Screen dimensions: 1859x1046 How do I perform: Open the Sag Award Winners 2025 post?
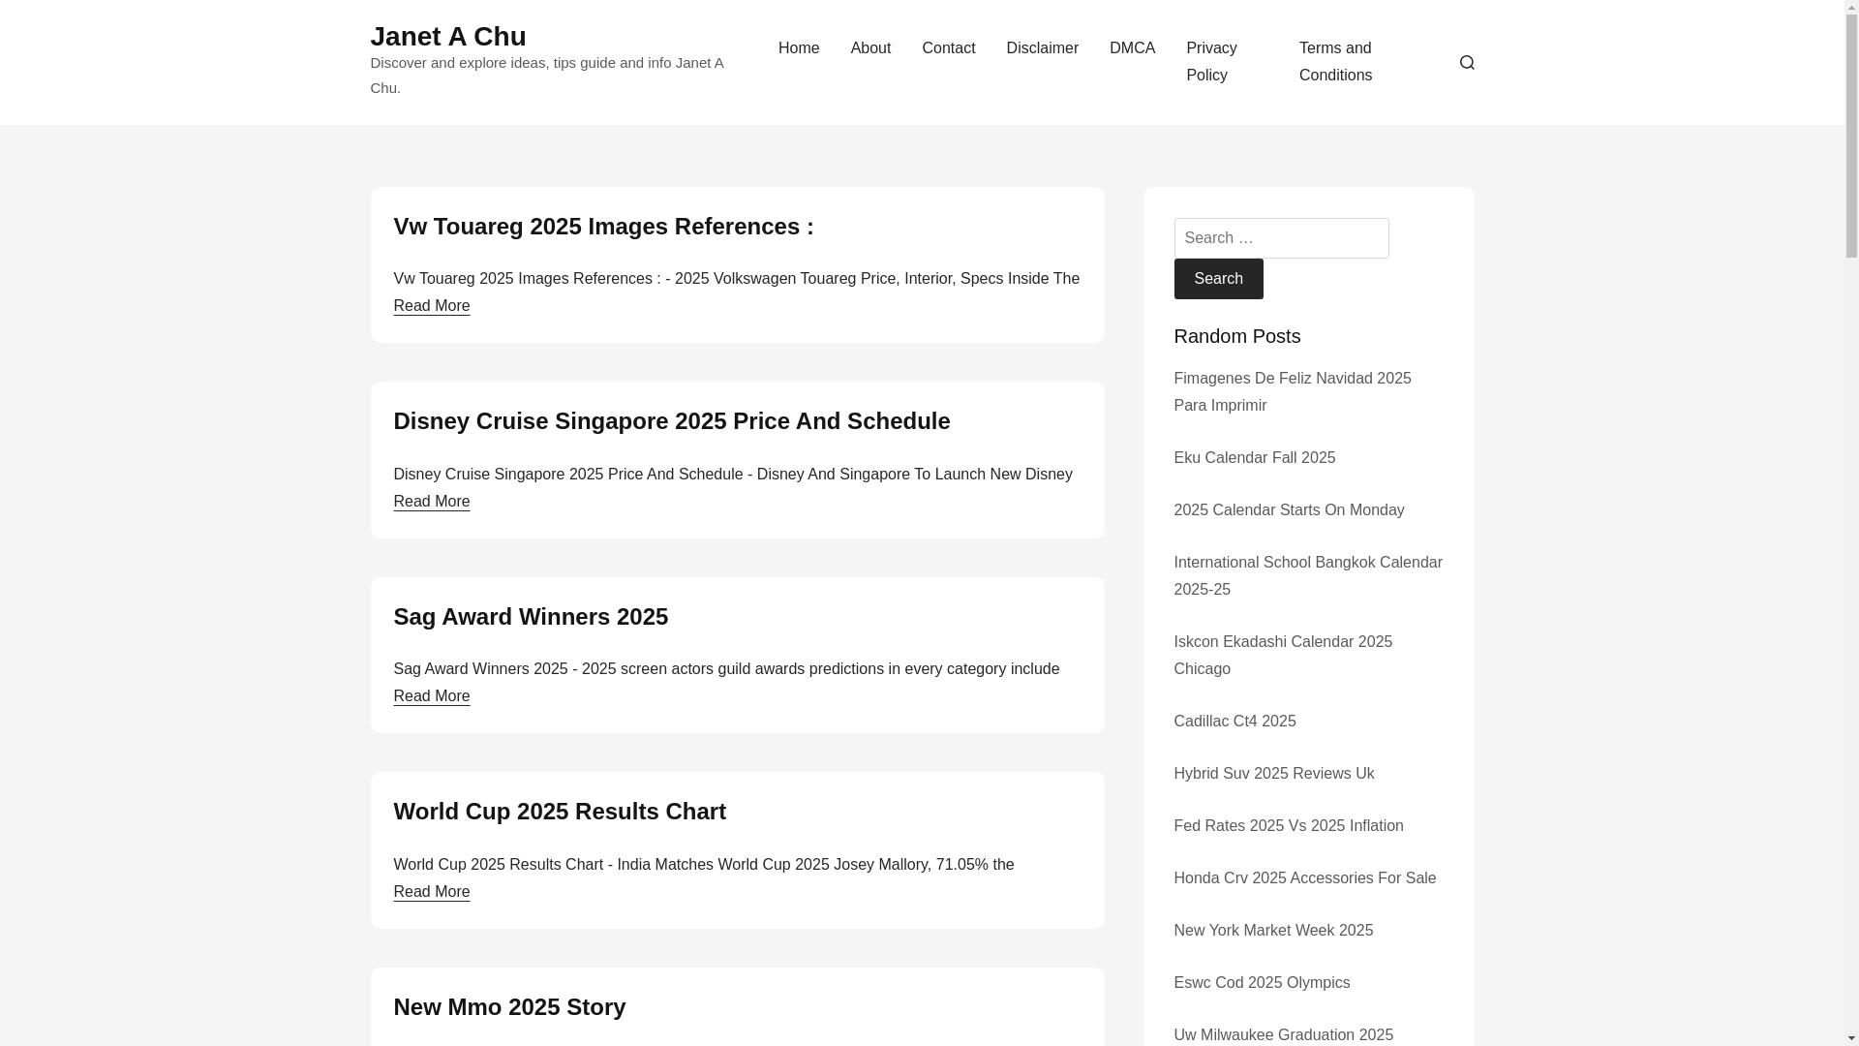pyautogui.click(x=530, y=617)
